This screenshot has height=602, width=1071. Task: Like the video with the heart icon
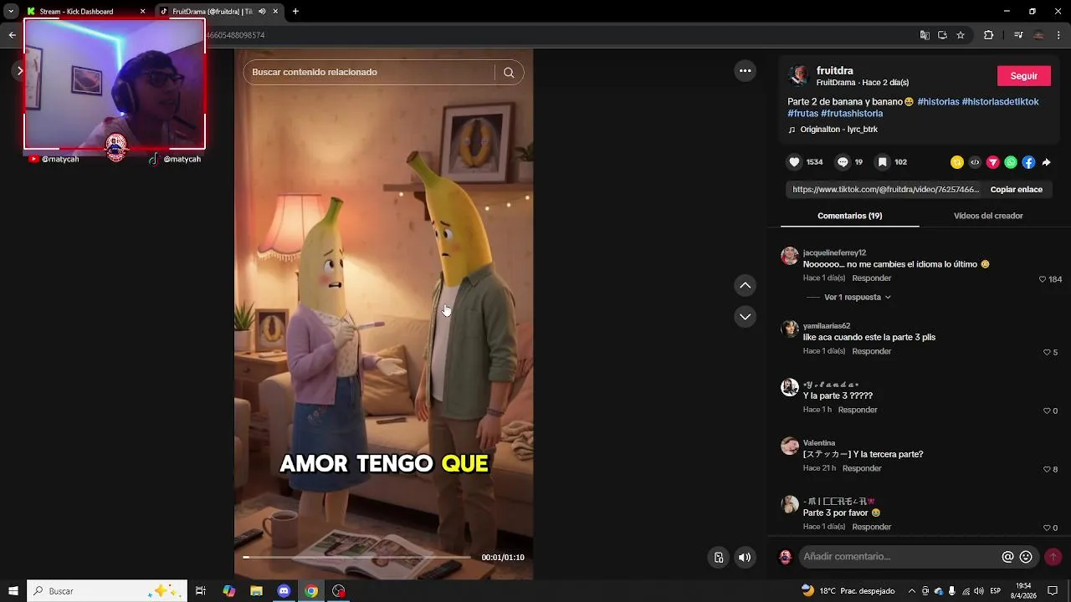pos(794,162)
